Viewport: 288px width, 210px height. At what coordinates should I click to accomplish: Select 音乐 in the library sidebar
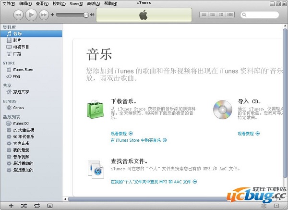[x=31, y=34]
